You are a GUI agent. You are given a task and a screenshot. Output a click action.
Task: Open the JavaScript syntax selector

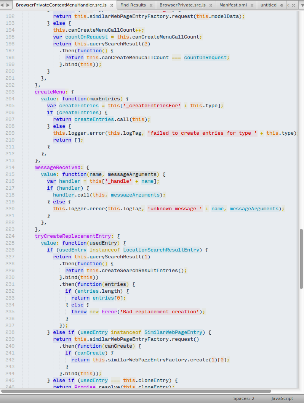[x=282, y=398]
